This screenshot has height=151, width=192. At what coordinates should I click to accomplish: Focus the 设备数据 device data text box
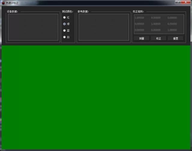[33, 27]
